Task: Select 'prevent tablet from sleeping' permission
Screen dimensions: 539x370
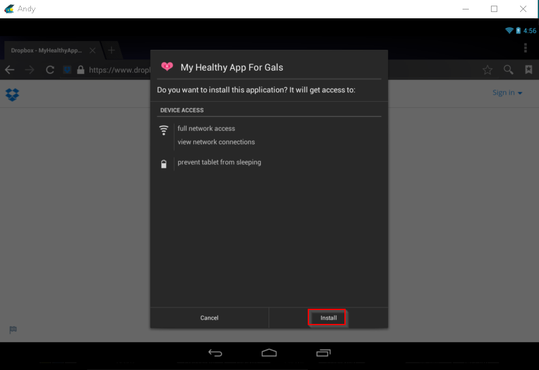Action: (219, 162)
